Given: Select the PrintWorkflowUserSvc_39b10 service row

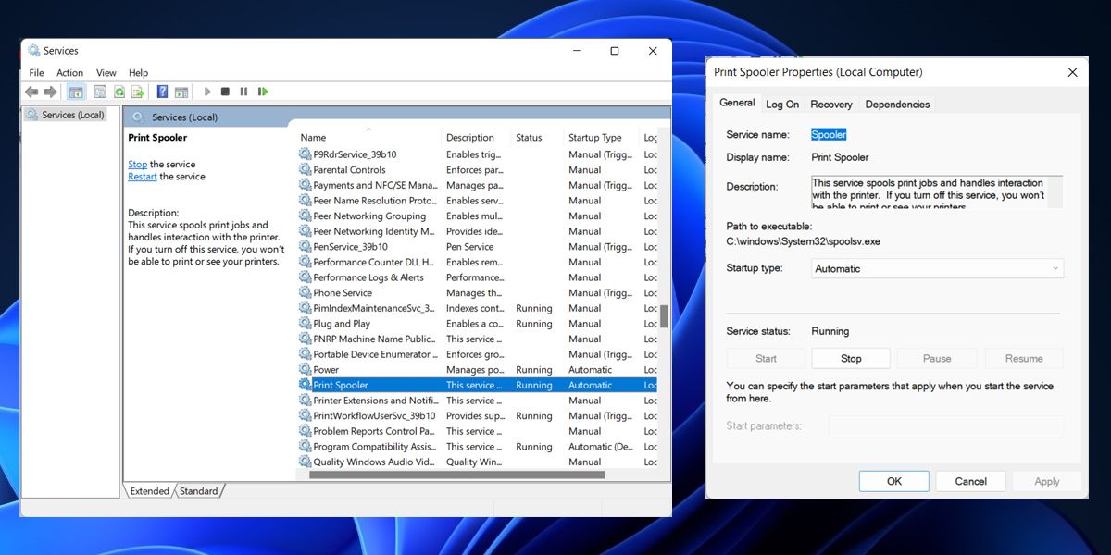Looking at the screenshot, I should point(477,416).
